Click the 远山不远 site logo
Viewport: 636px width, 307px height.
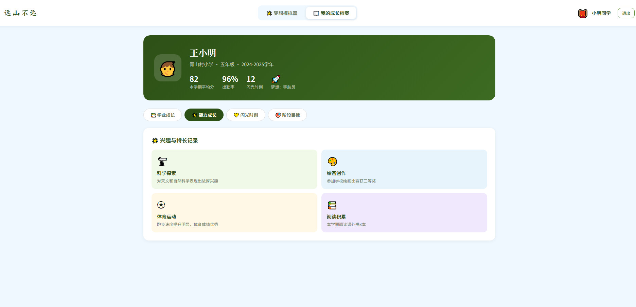20,13
